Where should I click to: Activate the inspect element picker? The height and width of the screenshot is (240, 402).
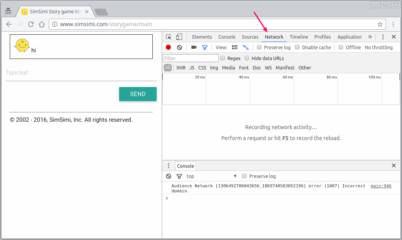pyautogui.click(x=168, y=37)
